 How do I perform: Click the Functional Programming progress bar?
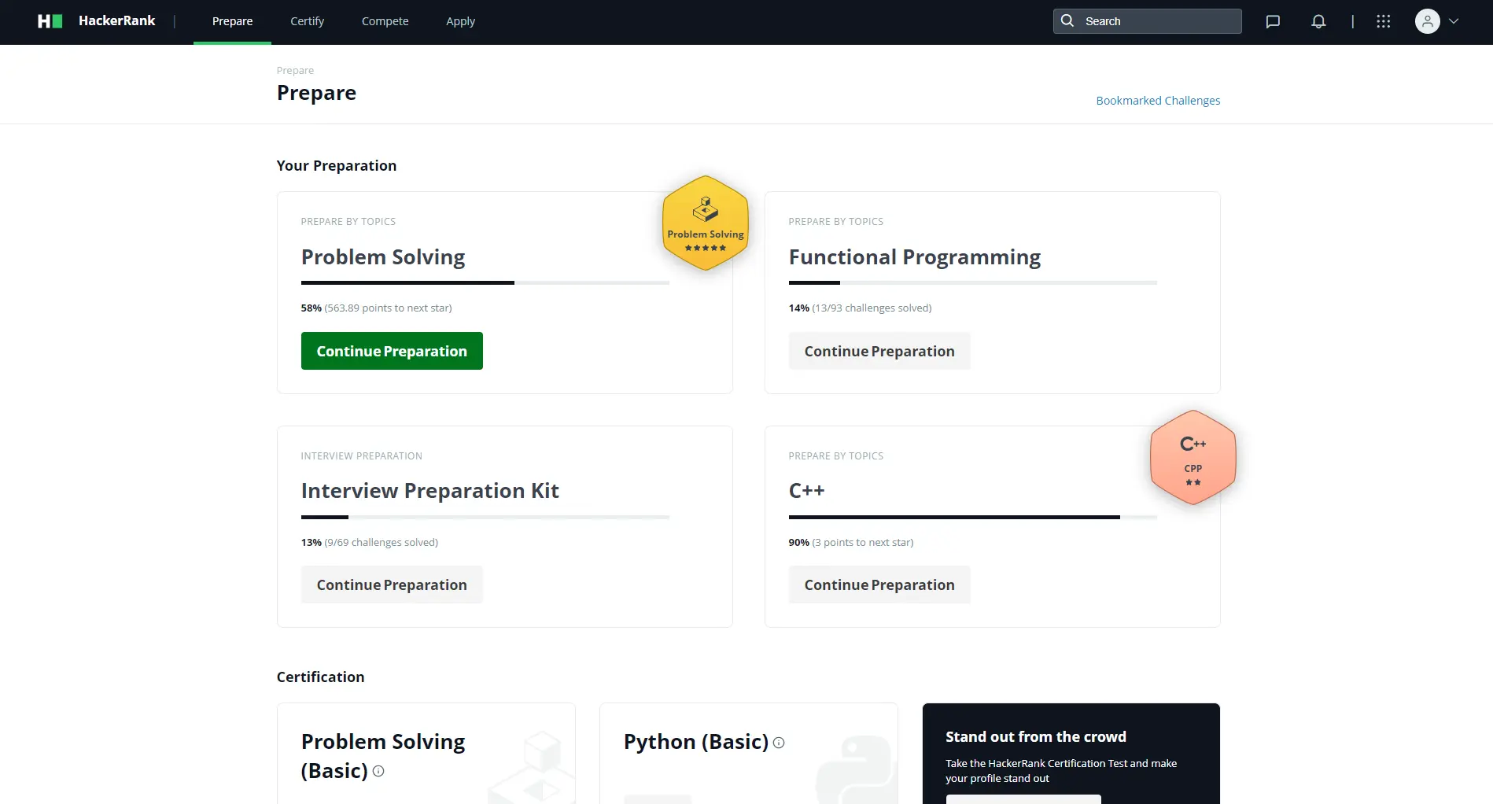point(973,282)
